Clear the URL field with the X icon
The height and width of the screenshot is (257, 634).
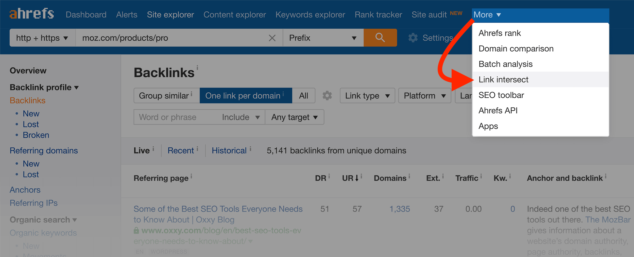272,38
